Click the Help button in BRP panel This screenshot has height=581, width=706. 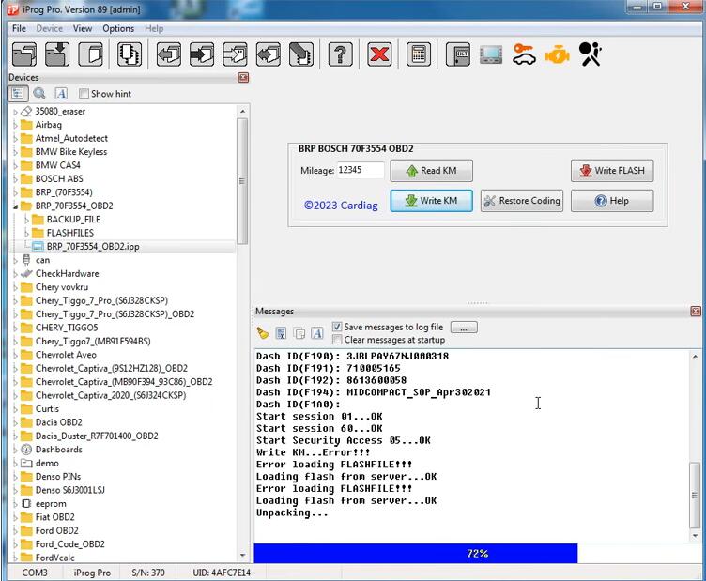tap(612, 201)
